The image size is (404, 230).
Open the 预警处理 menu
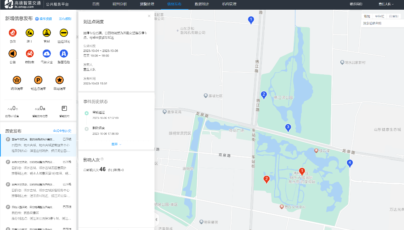coord(147,4)
